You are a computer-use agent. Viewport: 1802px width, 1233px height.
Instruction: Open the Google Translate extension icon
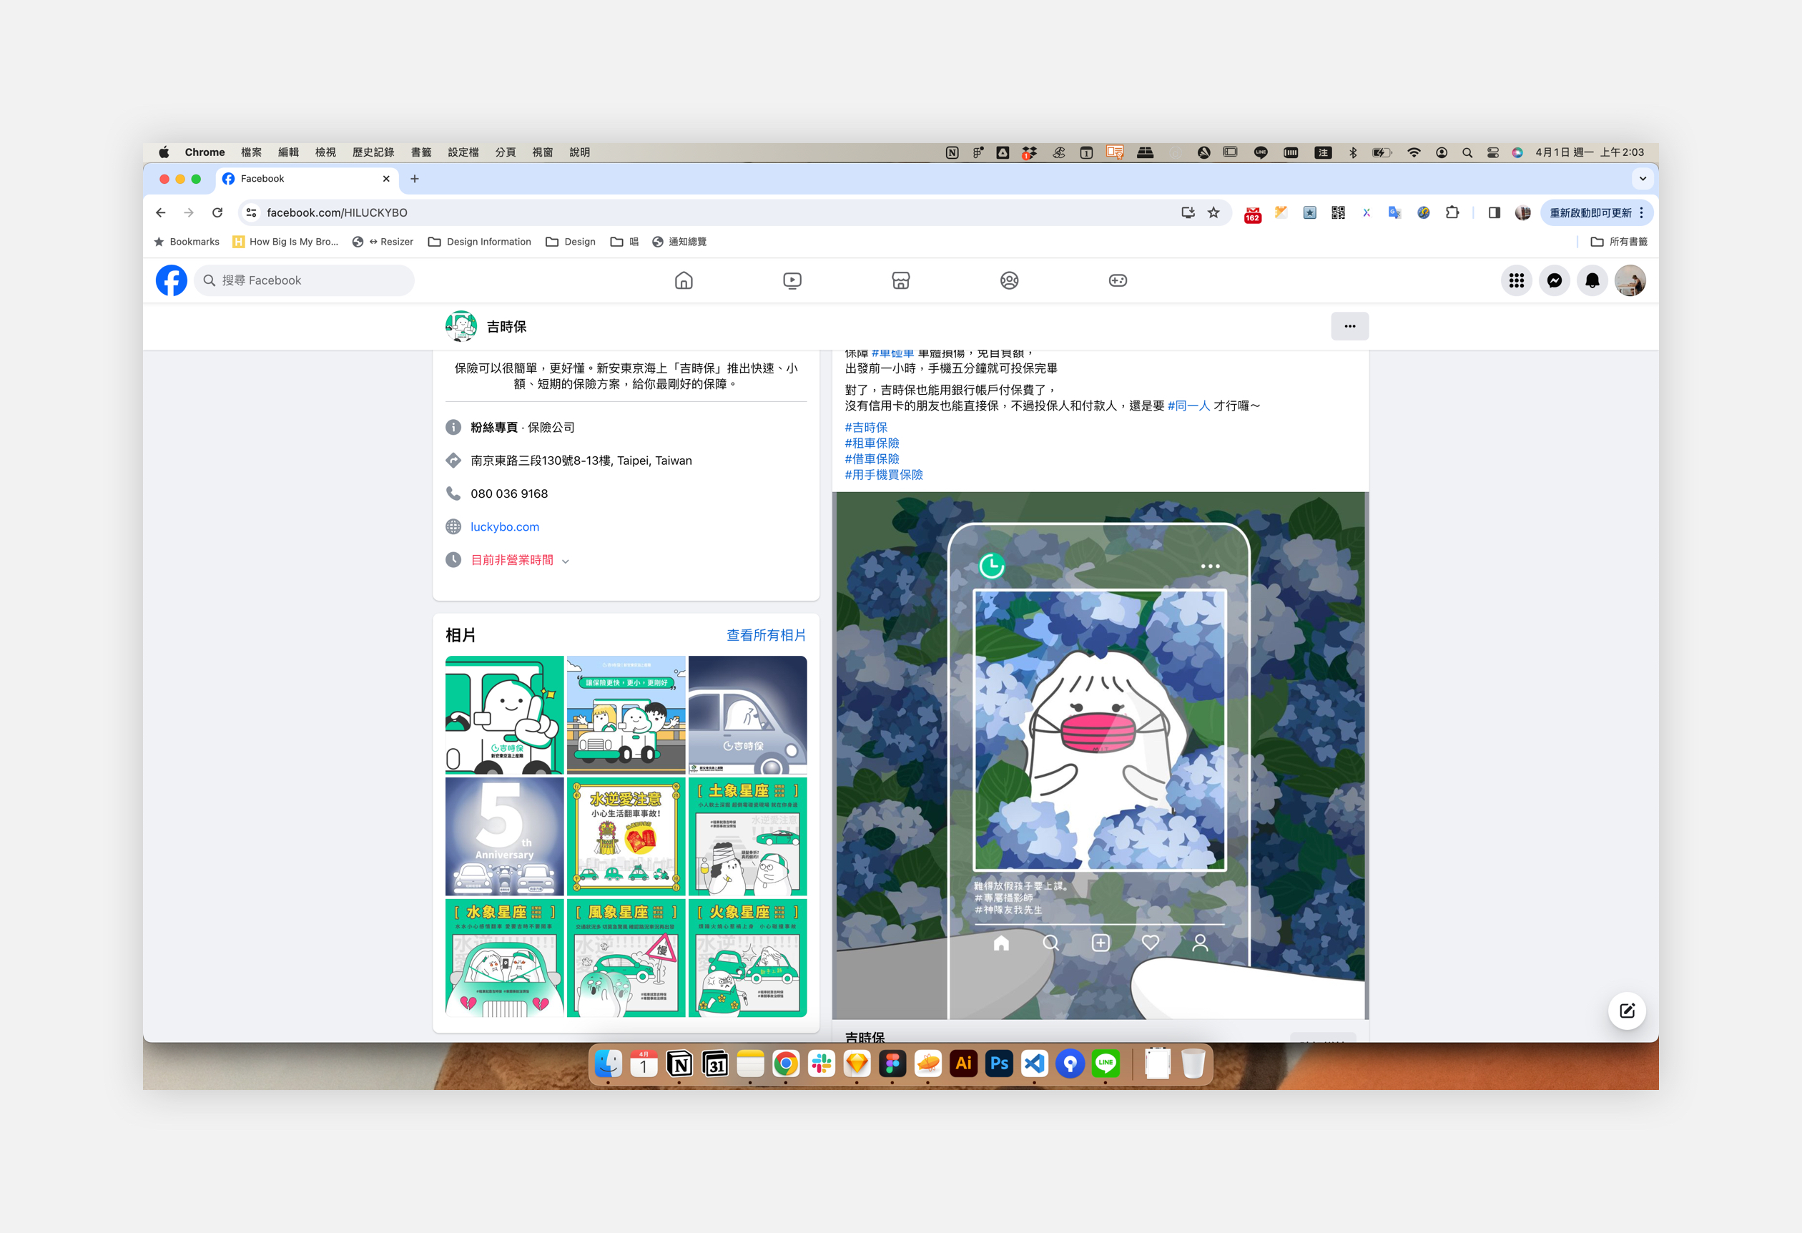tap(1395, 212)
